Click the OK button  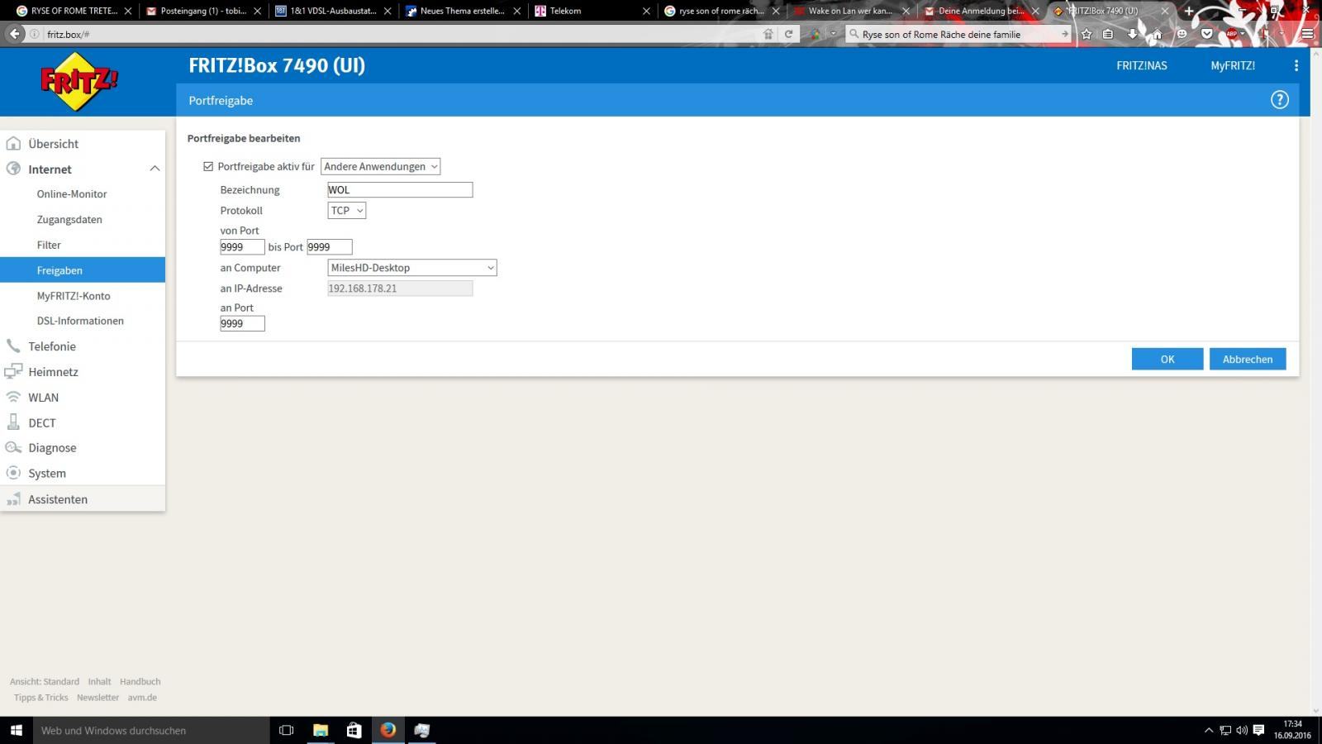click(x=1167, y=359)
